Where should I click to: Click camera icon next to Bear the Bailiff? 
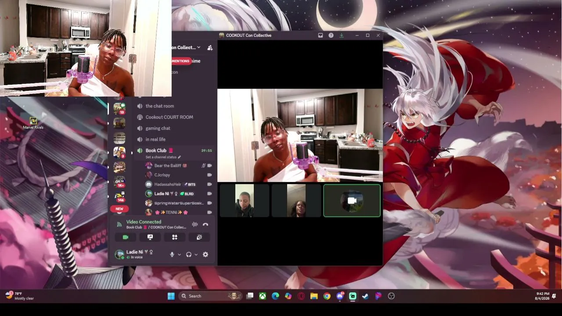(x=209, y=165)
